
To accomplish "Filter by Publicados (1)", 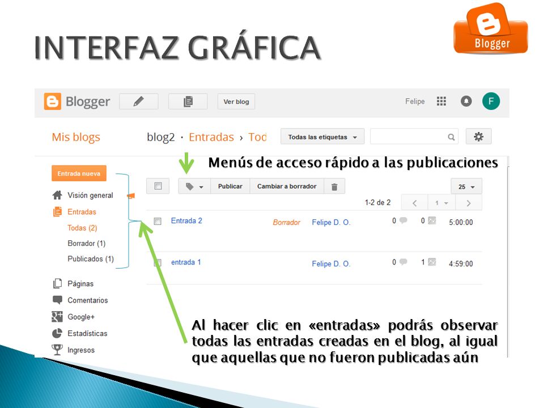I will [91, 259].
